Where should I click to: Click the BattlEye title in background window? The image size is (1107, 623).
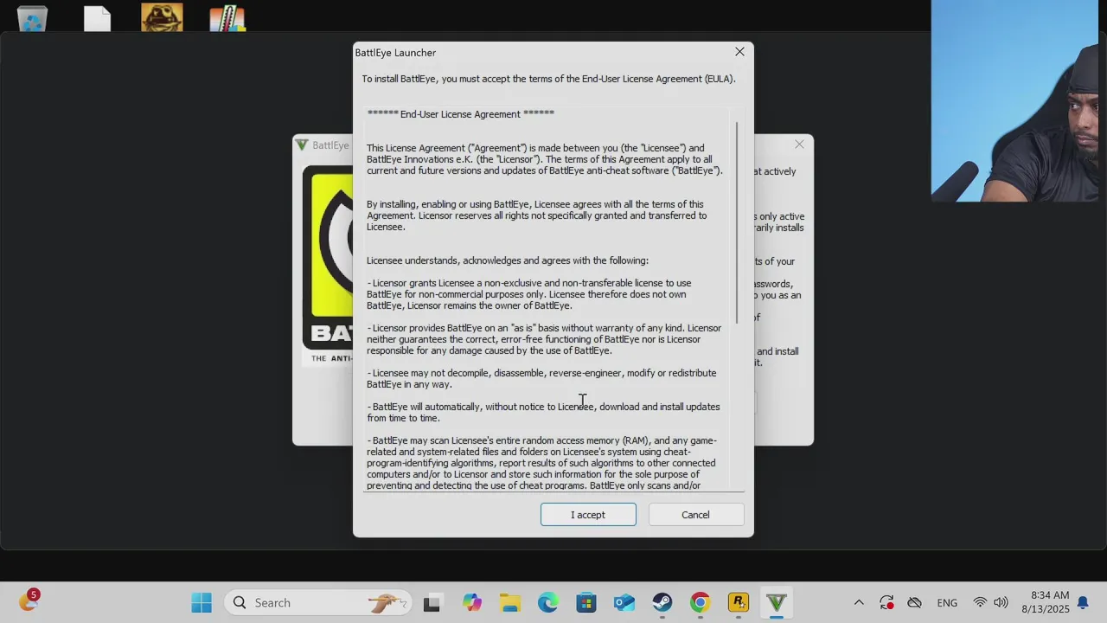click(330, 145)
